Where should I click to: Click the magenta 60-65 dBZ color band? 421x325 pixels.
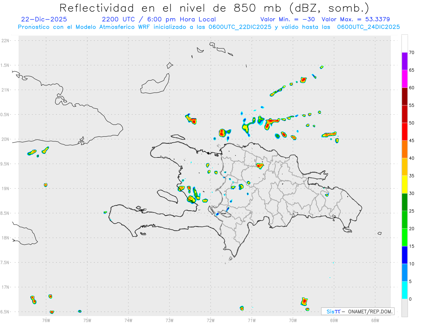tap(405, 79)
